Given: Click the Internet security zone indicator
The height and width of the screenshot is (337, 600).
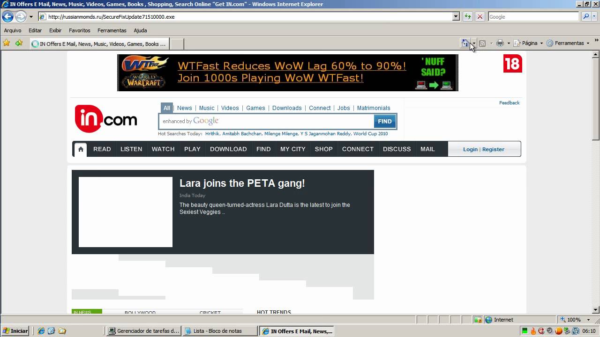Looking at the screenshot, I should (x=499, y=320).
